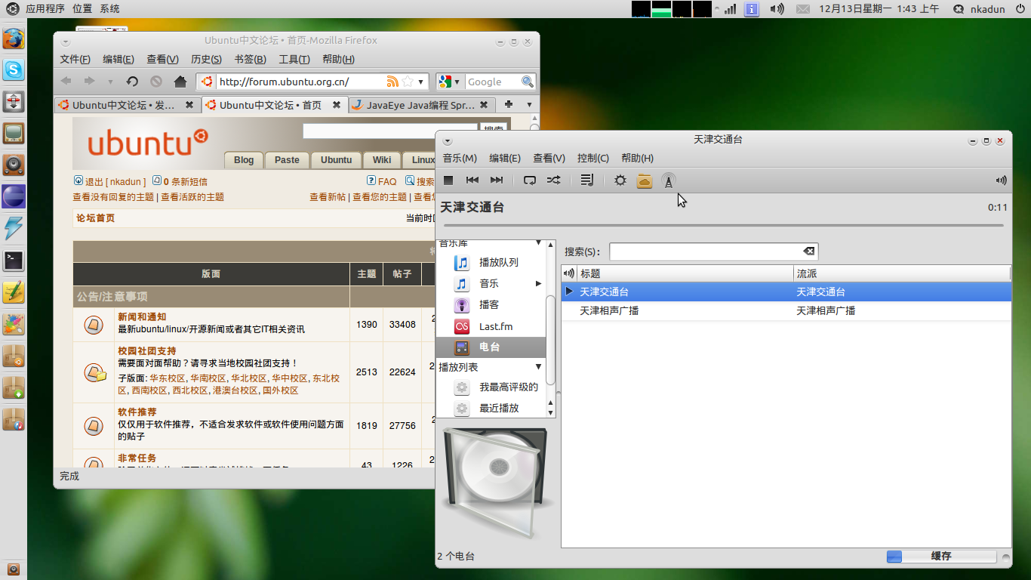Open Firefox URL history dropdown
Image resolution: width=1031 pixels, height=580 pixels.
tap(421, 82)
